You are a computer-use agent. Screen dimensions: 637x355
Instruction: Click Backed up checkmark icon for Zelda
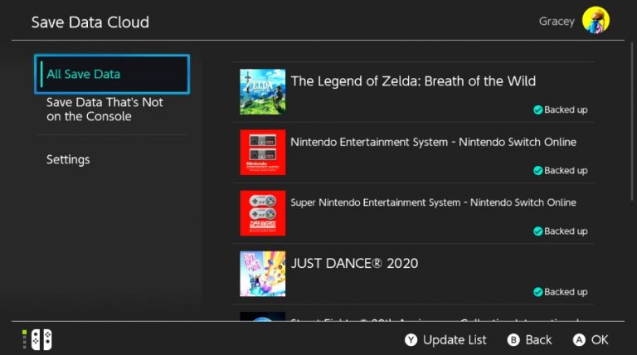point(537,109)
